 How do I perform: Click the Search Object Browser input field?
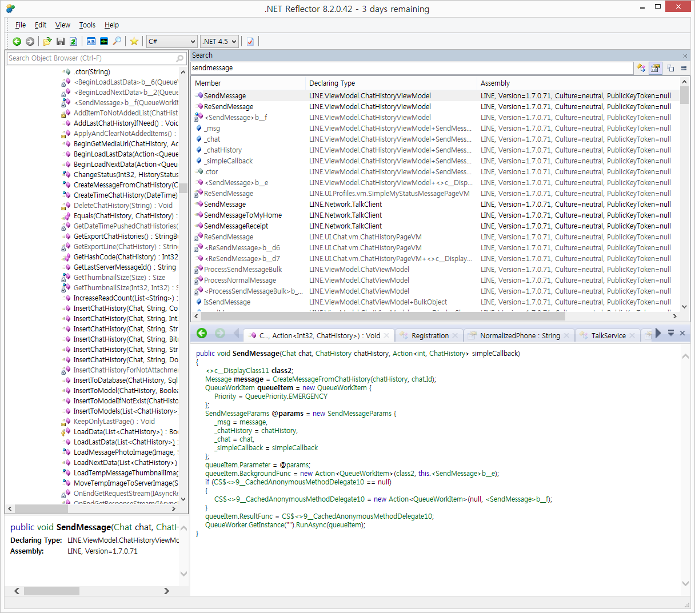tap(90, 58)
